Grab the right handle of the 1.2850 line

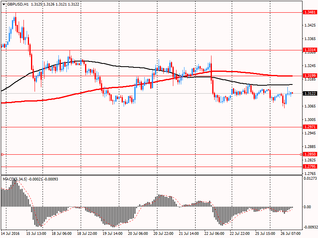click(301, 154)
